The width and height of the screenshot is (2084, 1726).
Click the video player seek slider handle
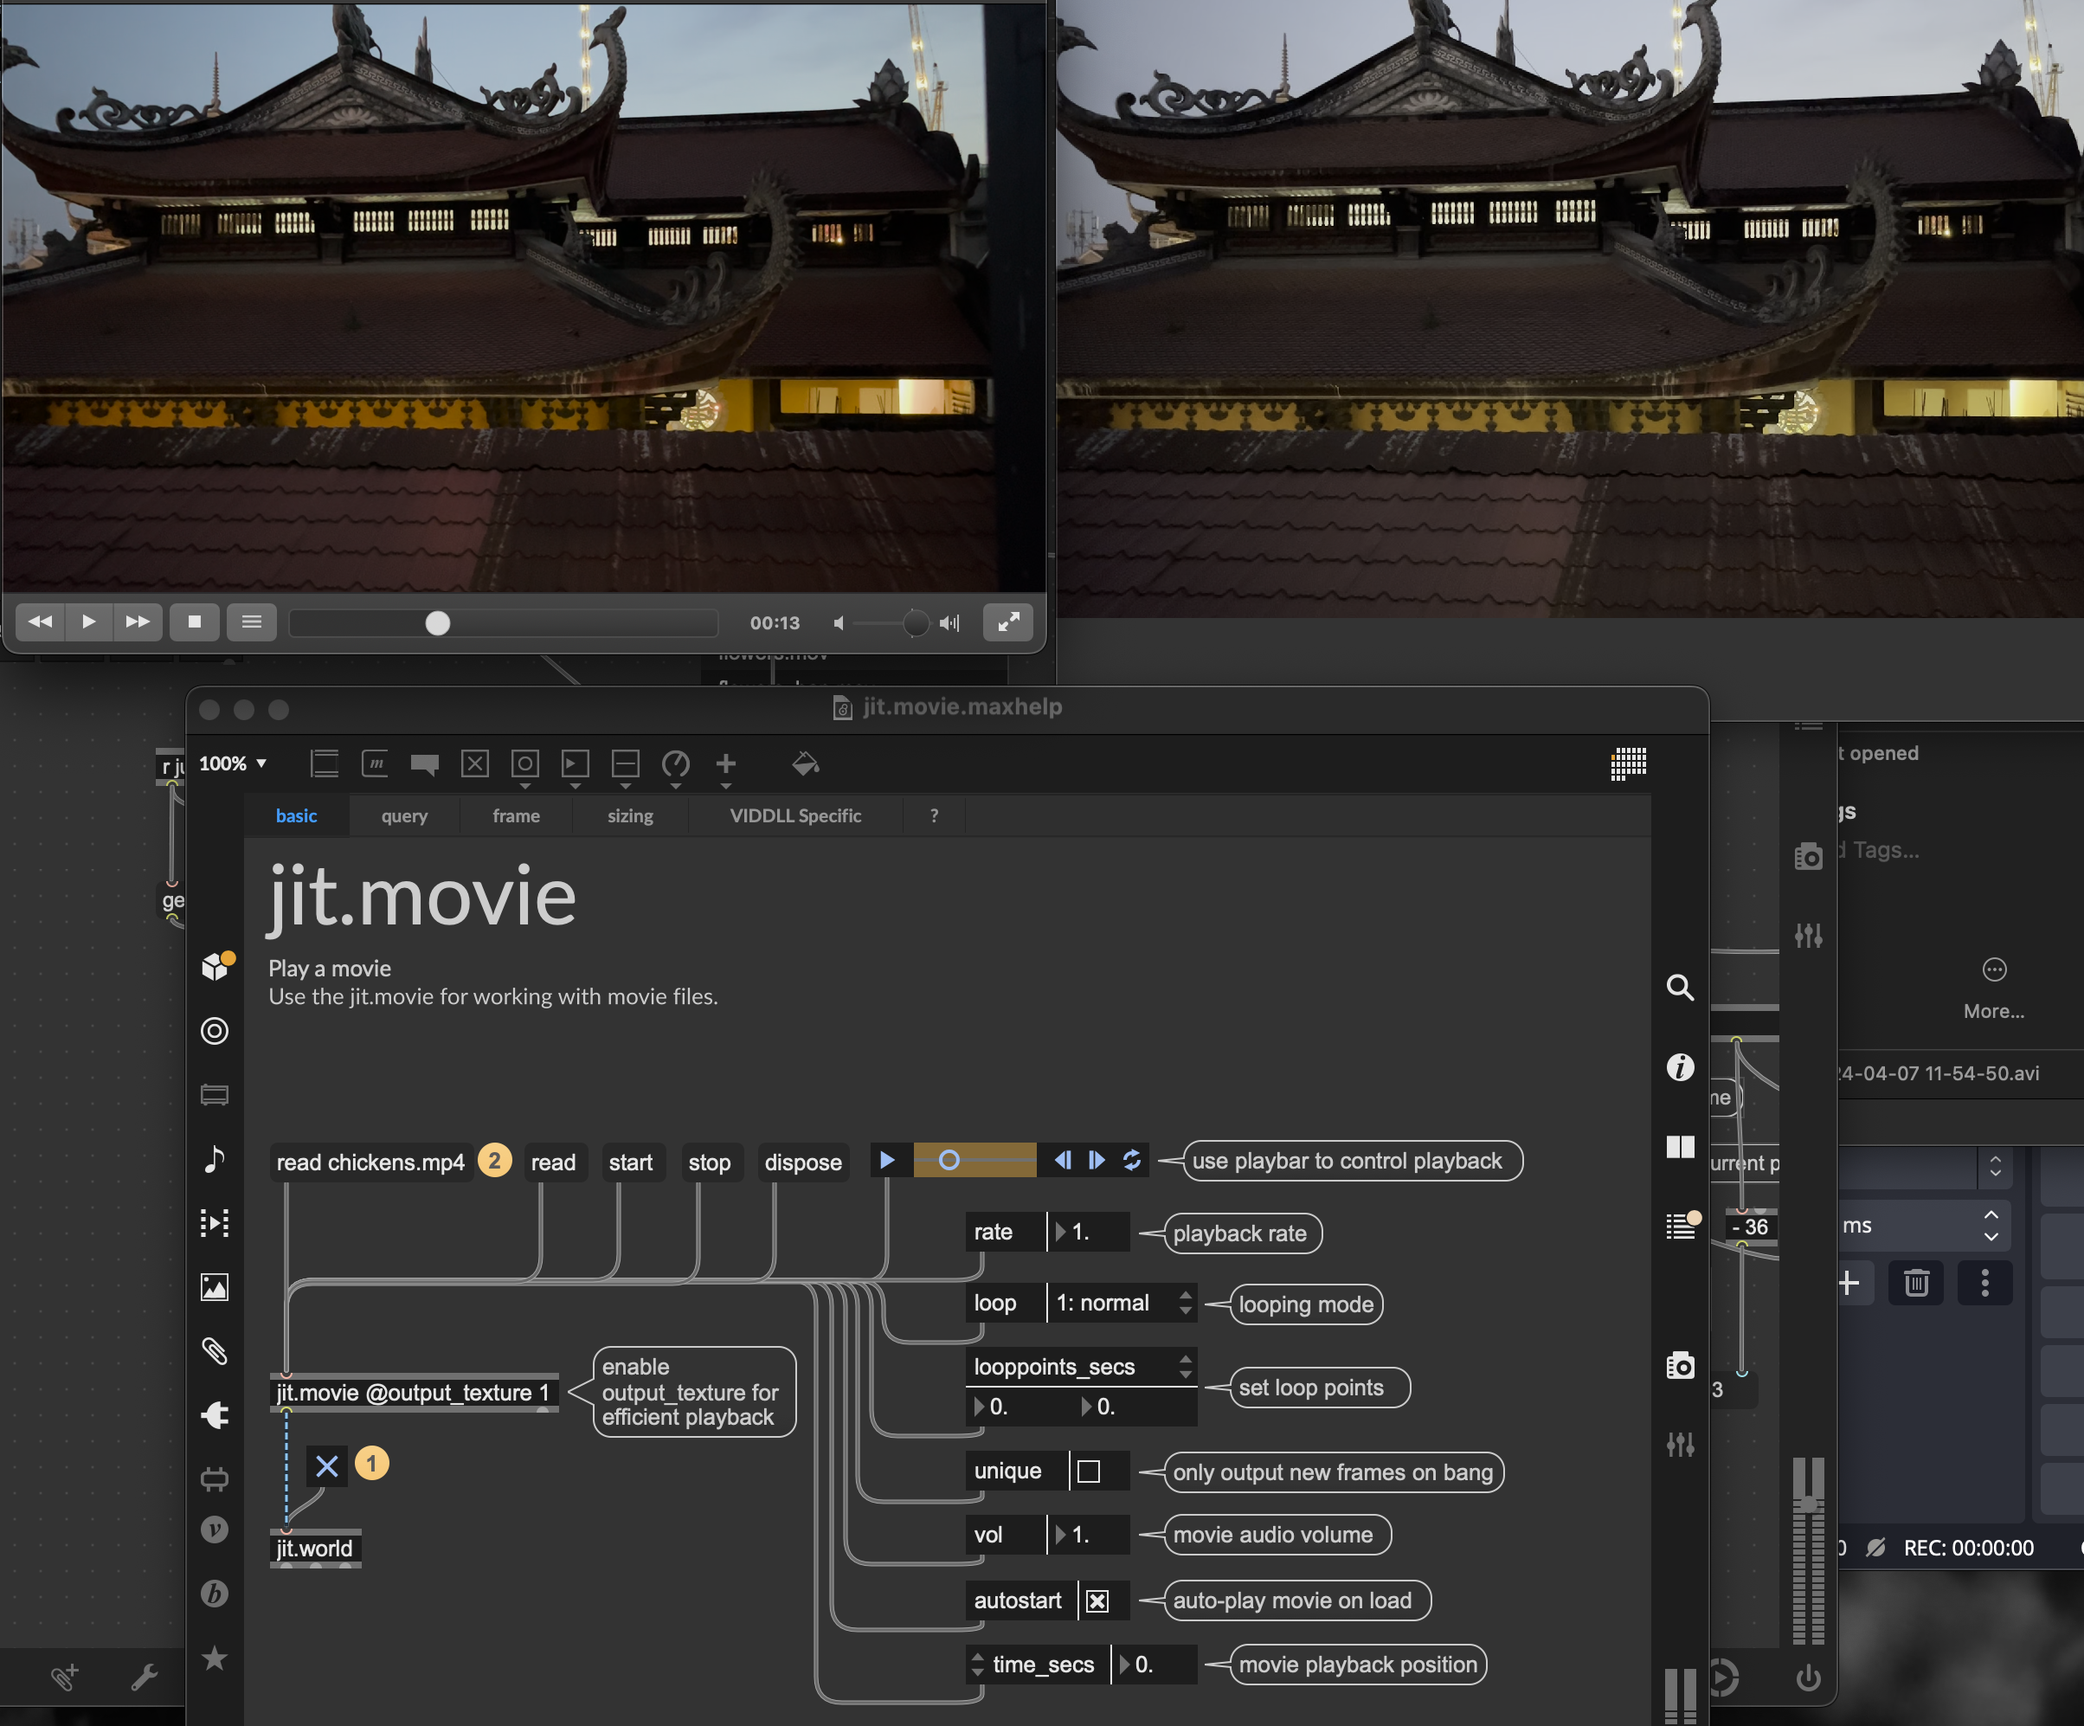[438, 622]
